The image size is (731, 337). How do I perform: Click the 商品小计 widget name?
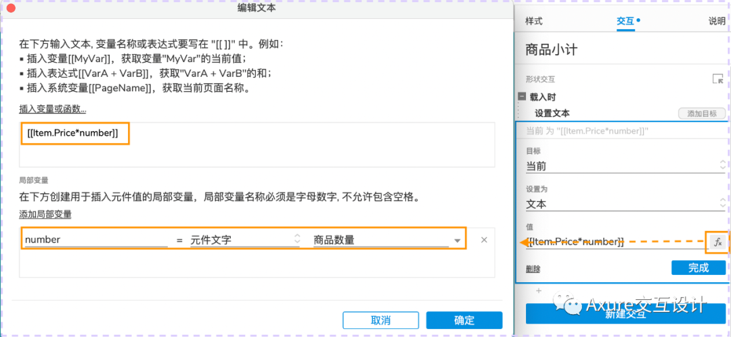pyautogui.click(x=552, y=49)
